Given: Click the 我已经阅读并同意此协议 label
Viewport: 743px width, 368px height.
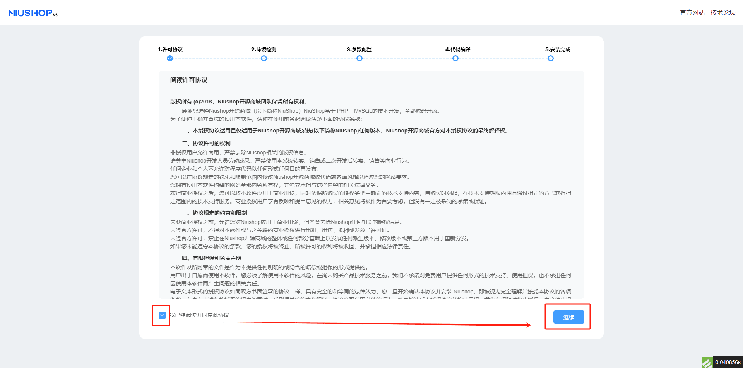Looking at the screenshot, I should (199, 315).
